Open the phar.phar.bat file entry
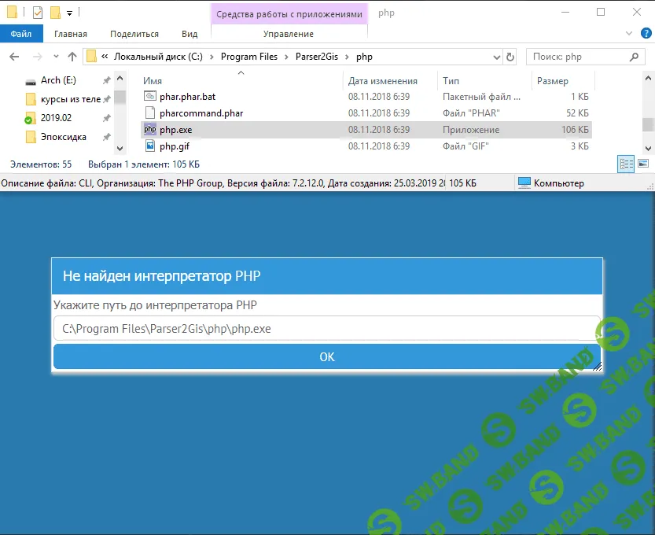This screenshot has width=655, height=535. point(187,96)
